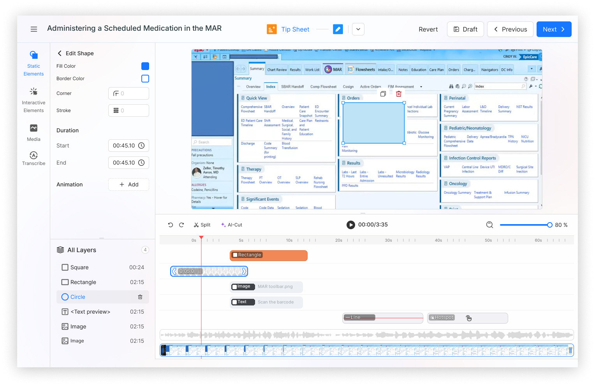Click the Next button

554,29
